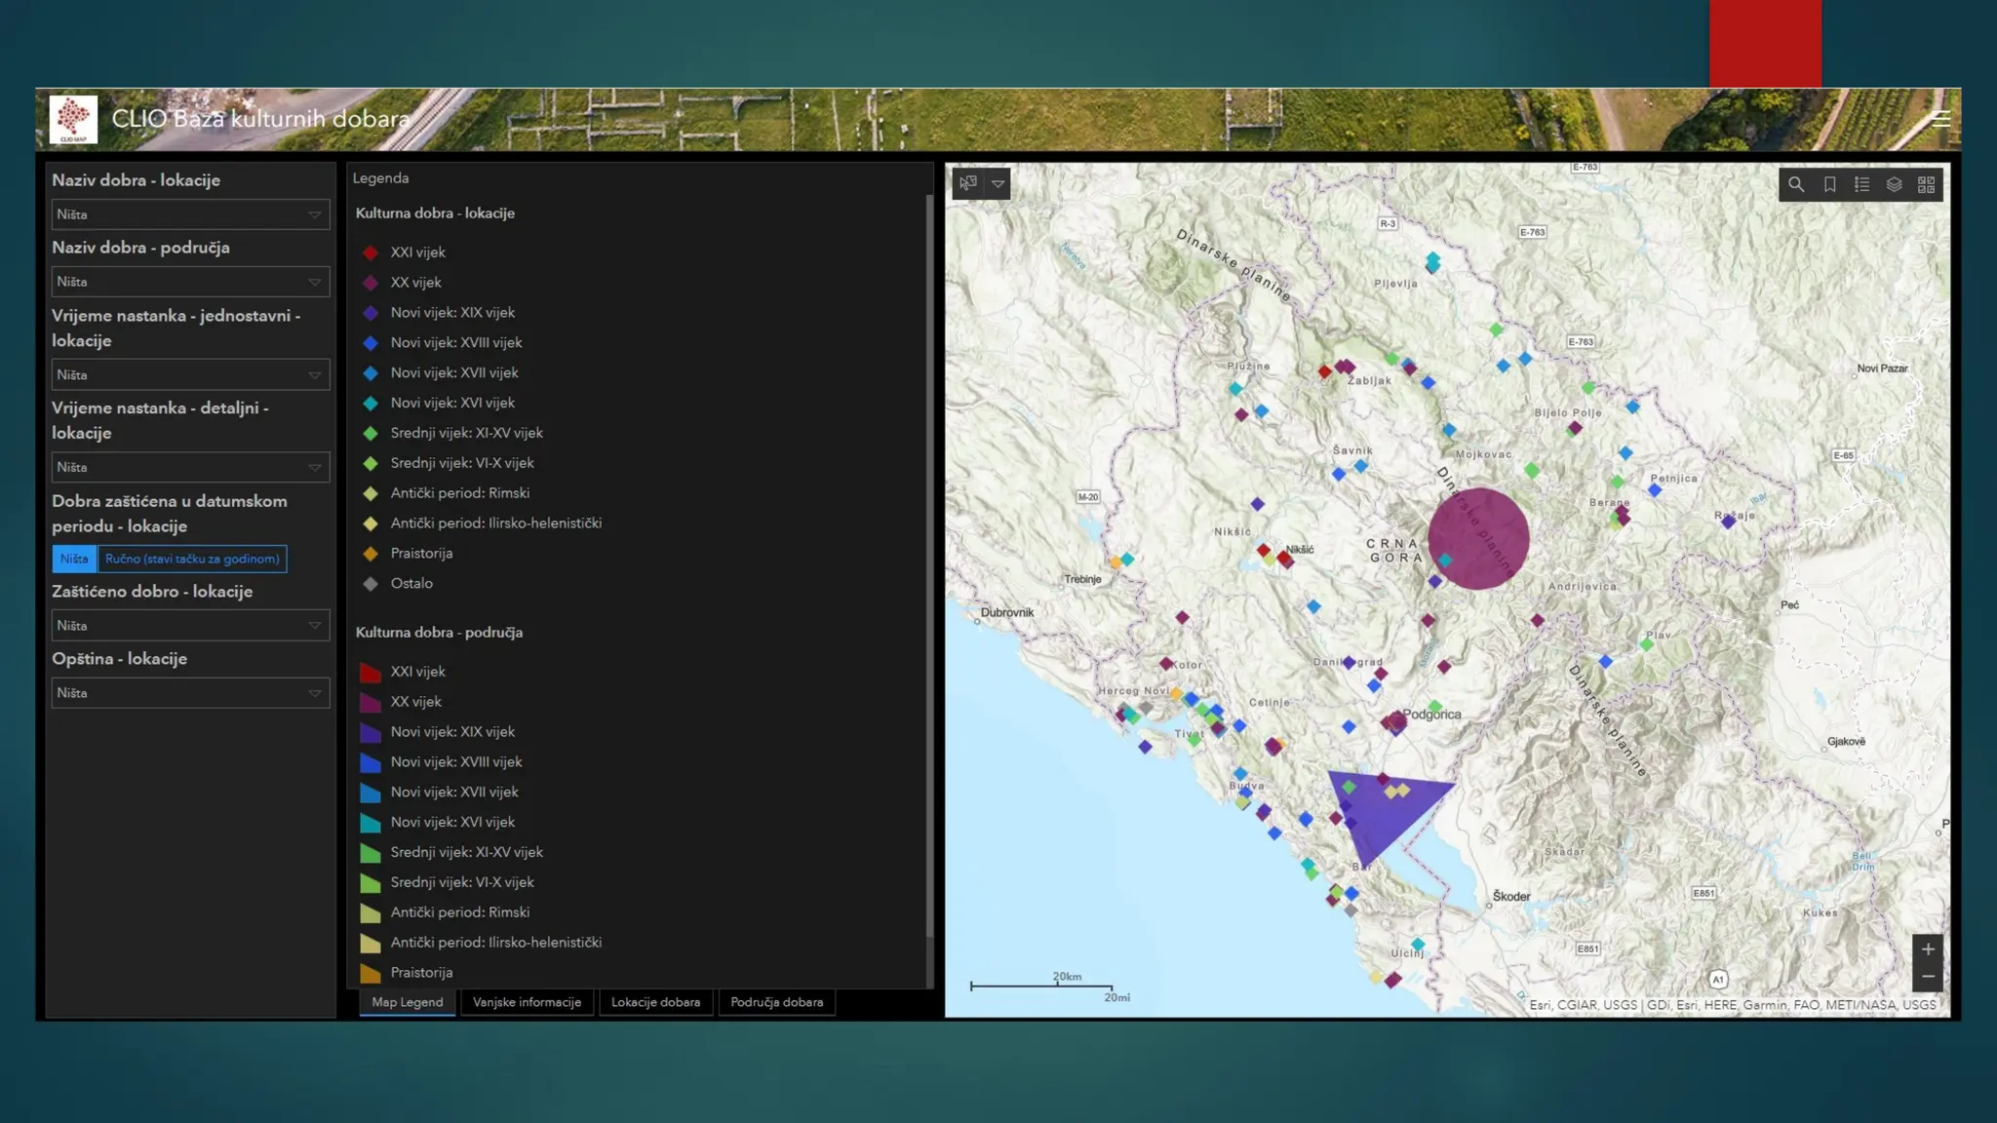Open Naziv dobra - lokacije dropdown
This screenshot has height=1123, width=1997.
[190, 214]
